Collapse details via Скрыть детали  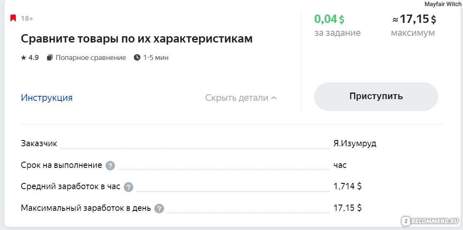coord(241,98)
